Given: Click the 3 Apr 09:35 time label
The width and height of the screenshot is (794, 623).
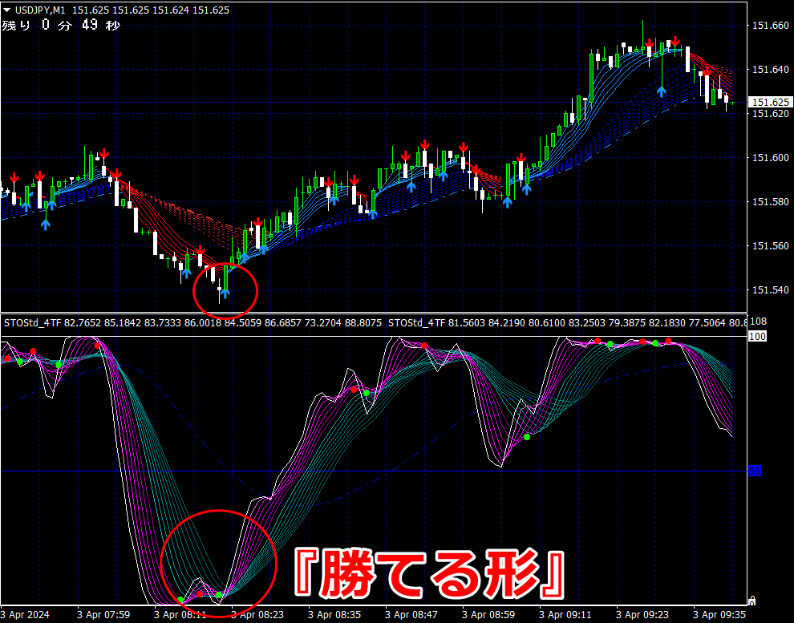Looking at the screenshot, I should point(719,615).
